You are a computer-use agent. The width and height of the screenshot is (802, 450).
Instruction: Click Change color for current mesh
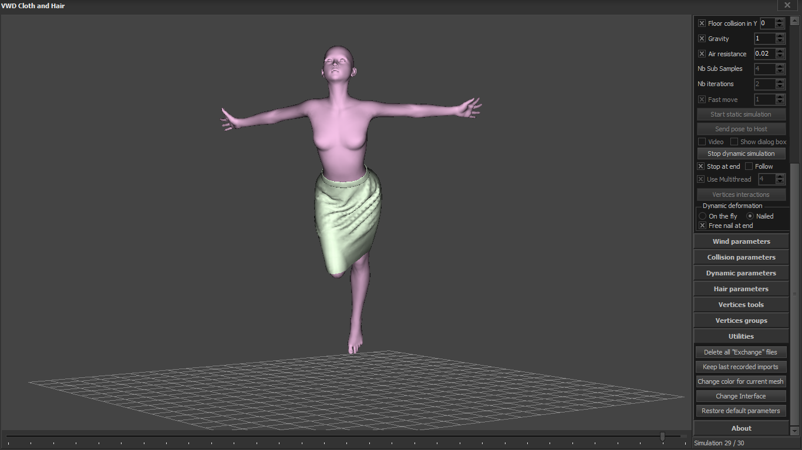(x=741, y=381)
